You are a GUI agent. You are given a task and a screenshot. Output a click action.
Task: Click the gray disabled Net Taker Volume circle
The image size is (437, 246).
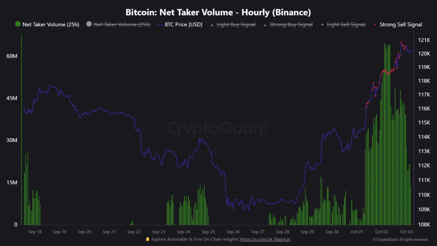click(x=89, y=24)
